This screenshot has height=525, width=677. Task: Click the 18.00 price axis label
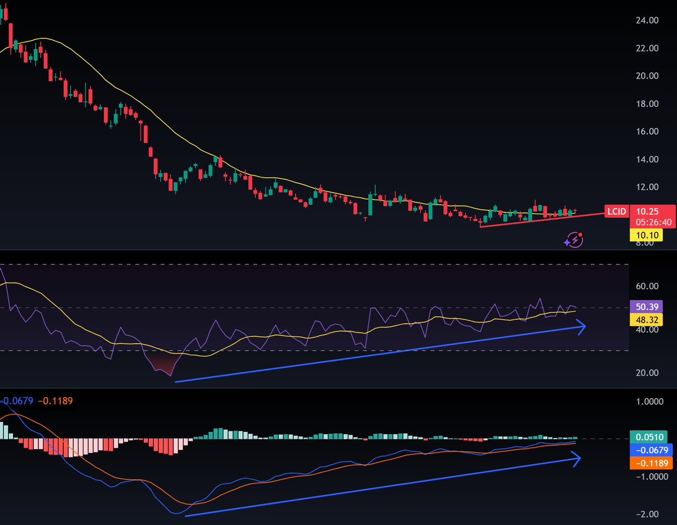647,104
